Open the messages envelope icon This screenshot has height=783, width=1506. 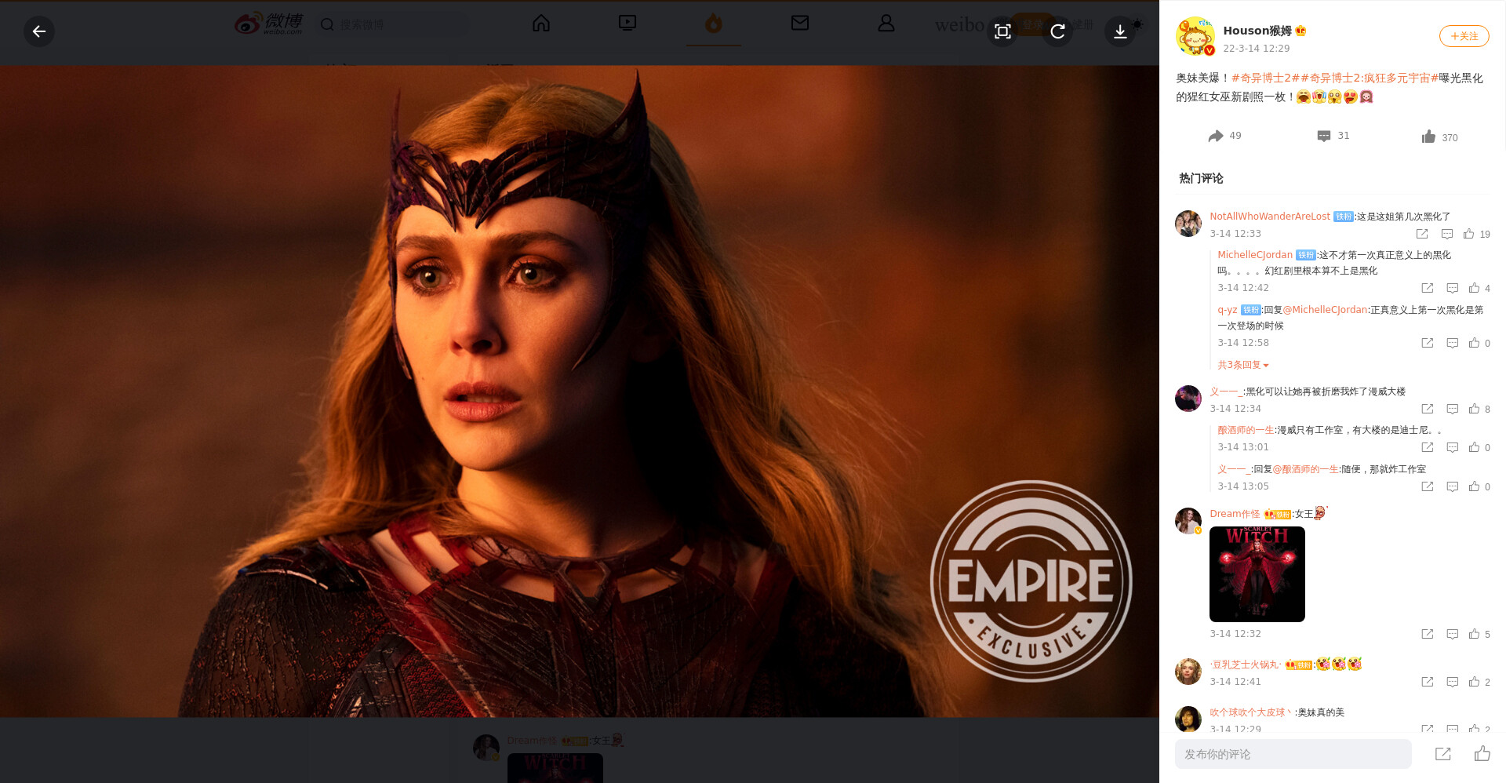(x=800, y=24)
